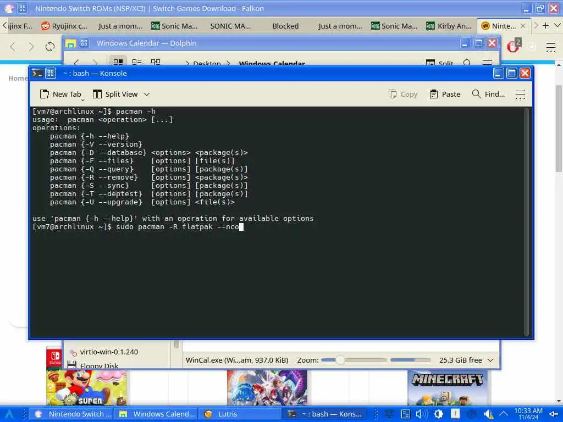Click the Home link on web page
The image size is (563, 422).
[18, 78]
